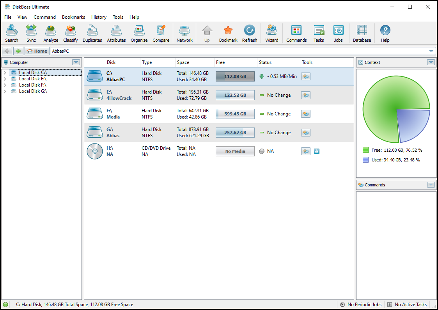The image size is (438, 310).
Task: Open the History menu
Action: [99, 17]
